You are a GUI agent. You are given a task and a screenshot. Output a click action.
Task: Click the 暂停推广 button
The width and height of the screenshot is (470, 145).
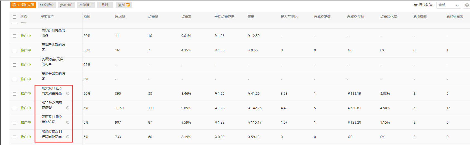(86, 5)
